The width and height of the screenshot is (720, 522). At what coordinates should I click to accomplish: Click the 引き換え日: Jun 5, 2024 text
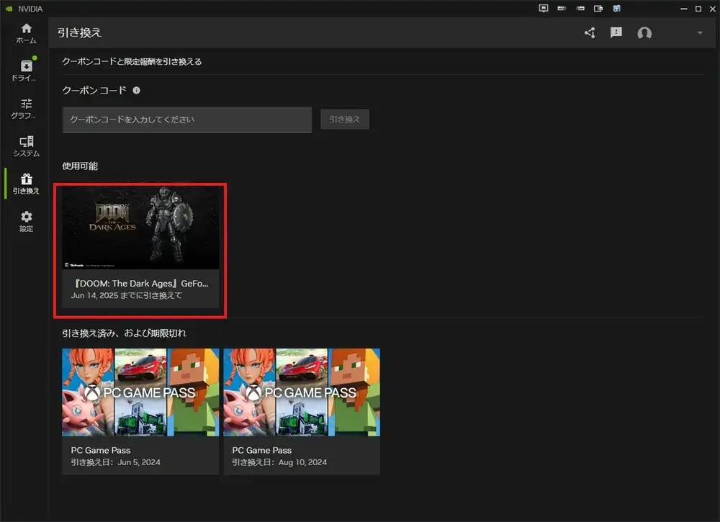click(115, 462)
